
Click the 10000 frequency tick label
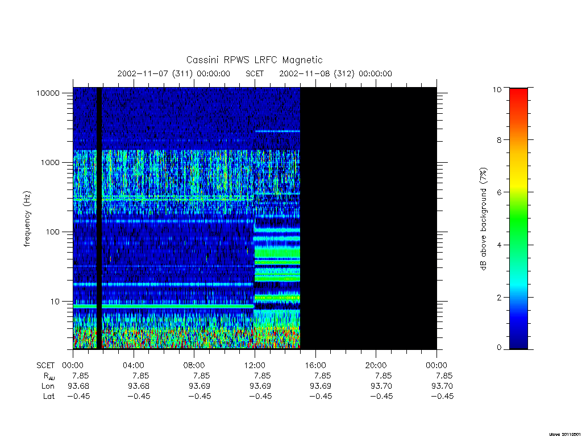48,93
